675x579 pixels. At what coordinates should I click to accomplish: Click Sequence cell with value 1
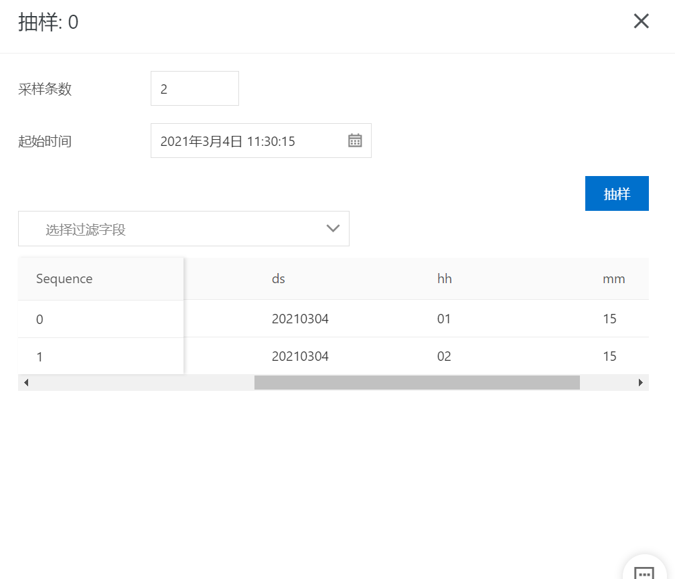point(100,357)
